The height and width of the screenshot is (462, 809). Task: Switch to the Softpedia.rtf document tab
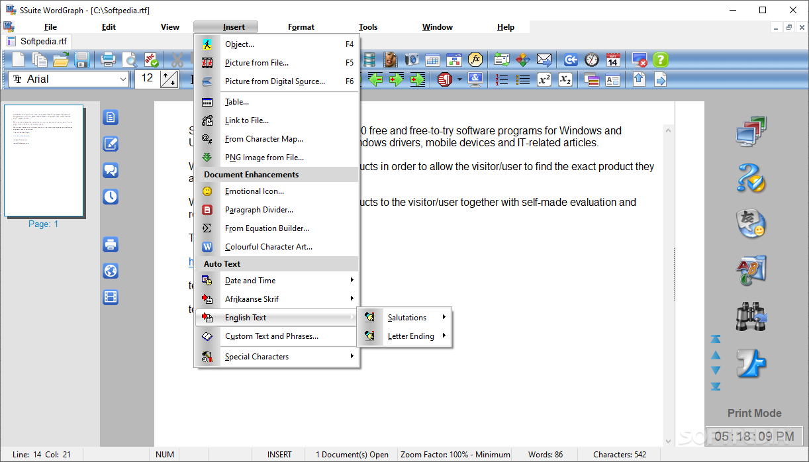click(37, 41)
